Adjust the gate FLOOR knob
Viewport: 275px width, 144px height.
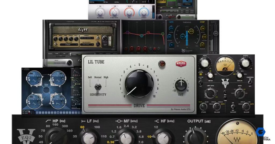[171, 28]
